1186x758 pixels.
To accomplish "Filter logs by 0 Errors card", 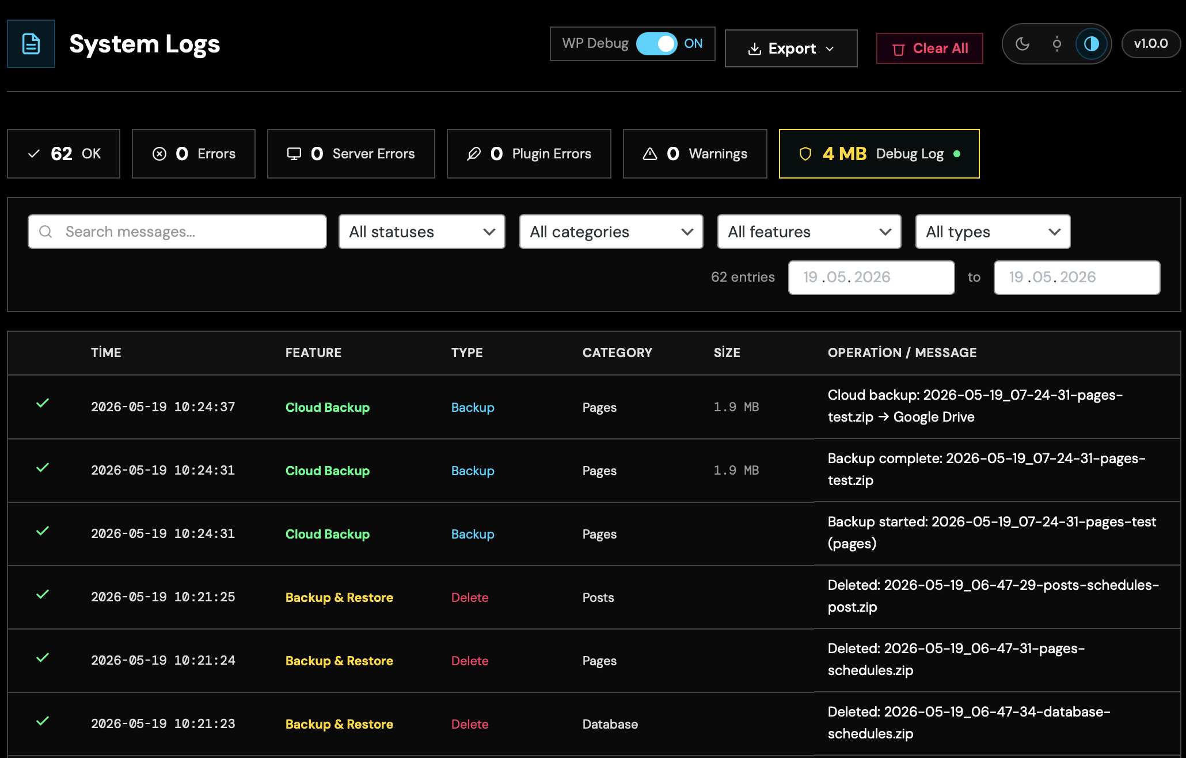I will [x=193, y=154].
